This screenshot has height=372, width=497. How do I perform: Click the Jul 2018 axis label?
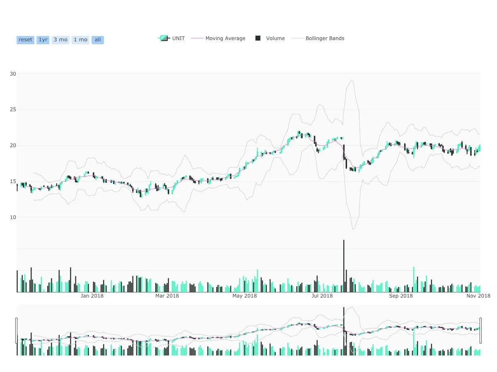322,296
